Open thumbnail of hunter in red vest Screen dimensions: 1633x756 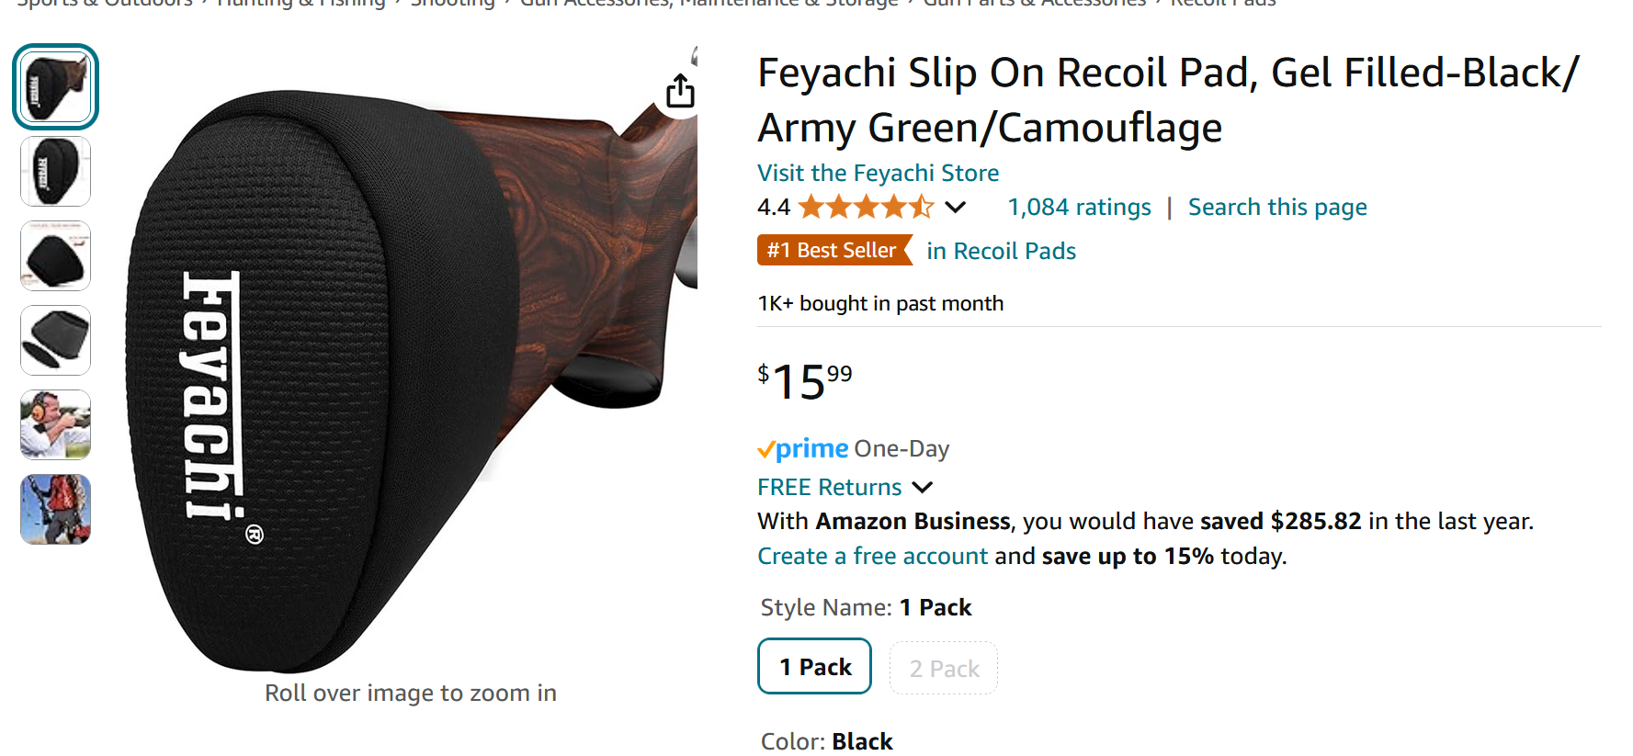click(55, 510)
